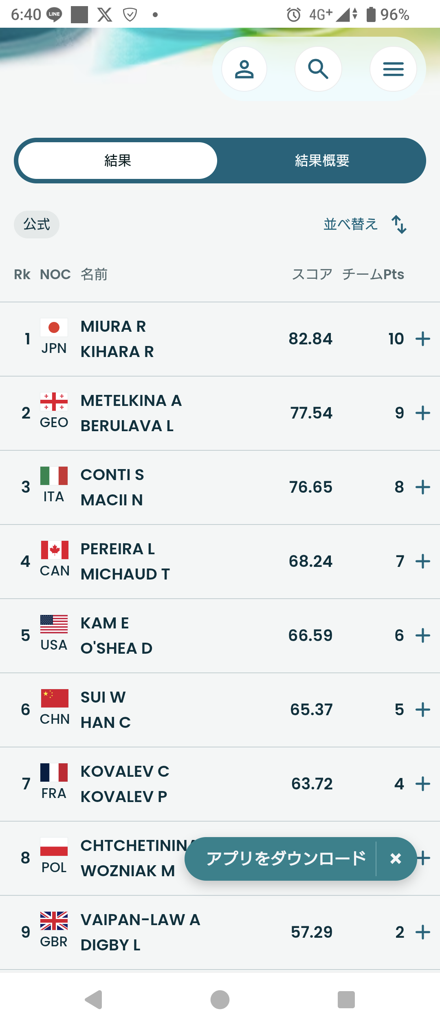Tap the 並べ替え sort arrows icon
This screenshot has width=440, height=1027.
(399, 225)
